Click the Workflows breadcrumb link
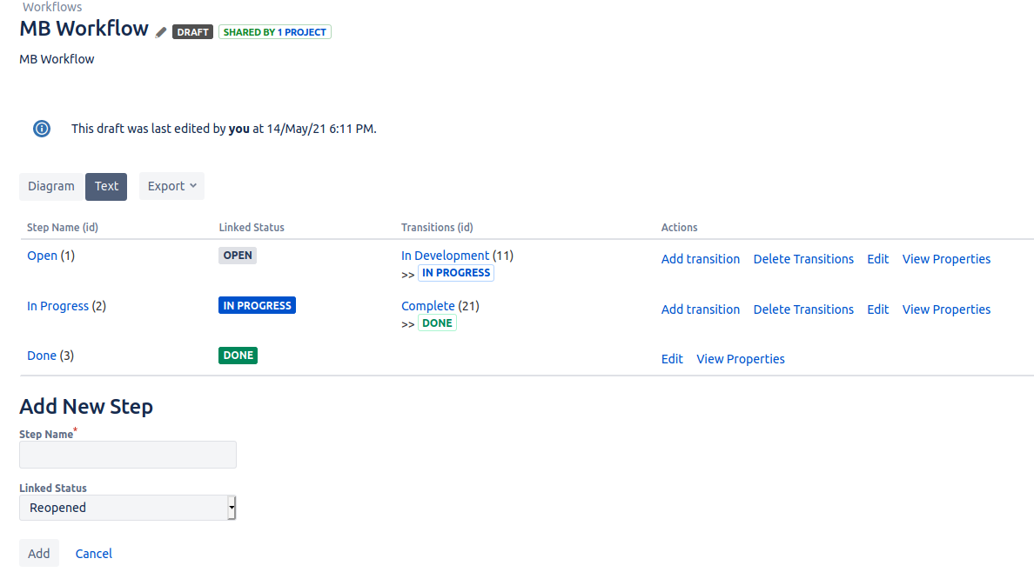The image size is (1034, 572). point(52,7)
